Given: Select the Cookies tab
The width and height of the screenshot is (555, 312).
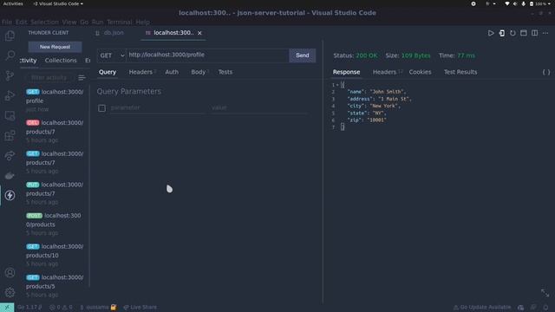Looking at the screenshot, I should (x=420, y=72).
